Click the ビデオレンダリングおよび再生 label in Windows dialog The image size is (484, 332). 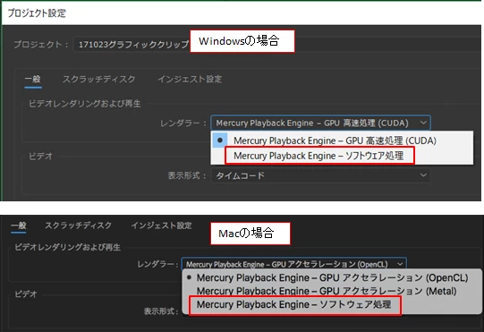tap(85, 104)
